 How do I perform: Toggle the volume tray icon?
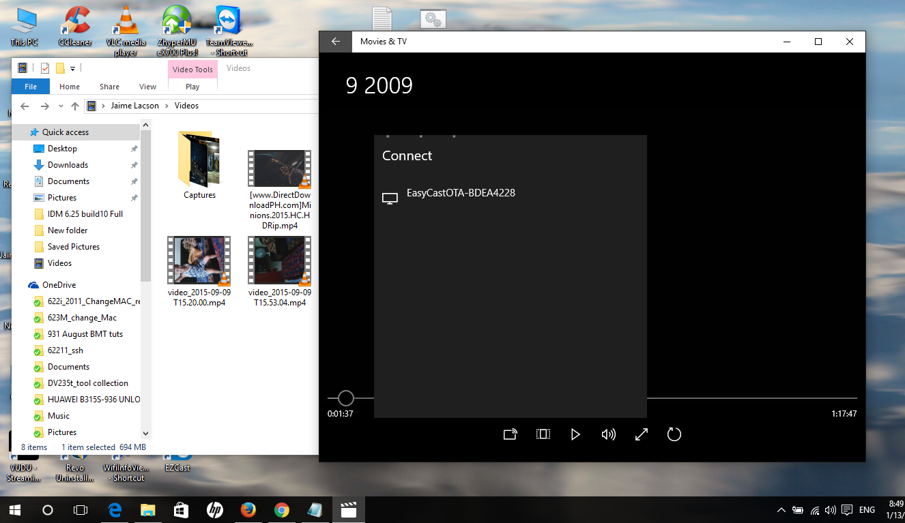click(x=829, y=509)
